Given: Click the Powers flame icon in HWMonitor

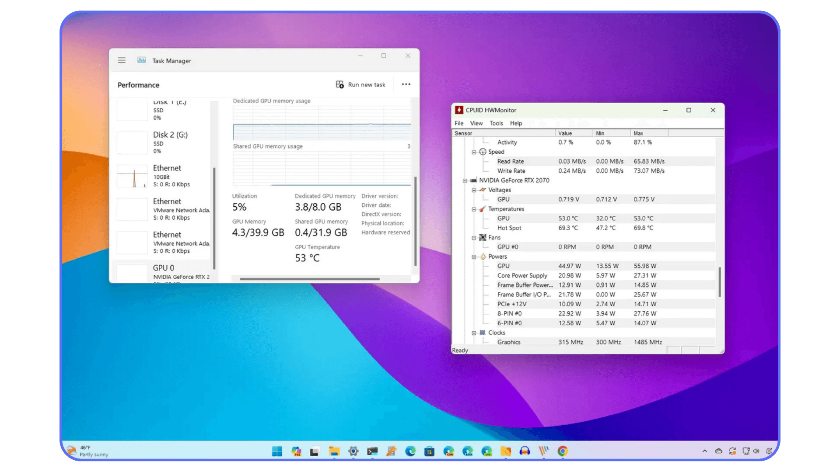Looking at the screenshot, I should point(483,257).
